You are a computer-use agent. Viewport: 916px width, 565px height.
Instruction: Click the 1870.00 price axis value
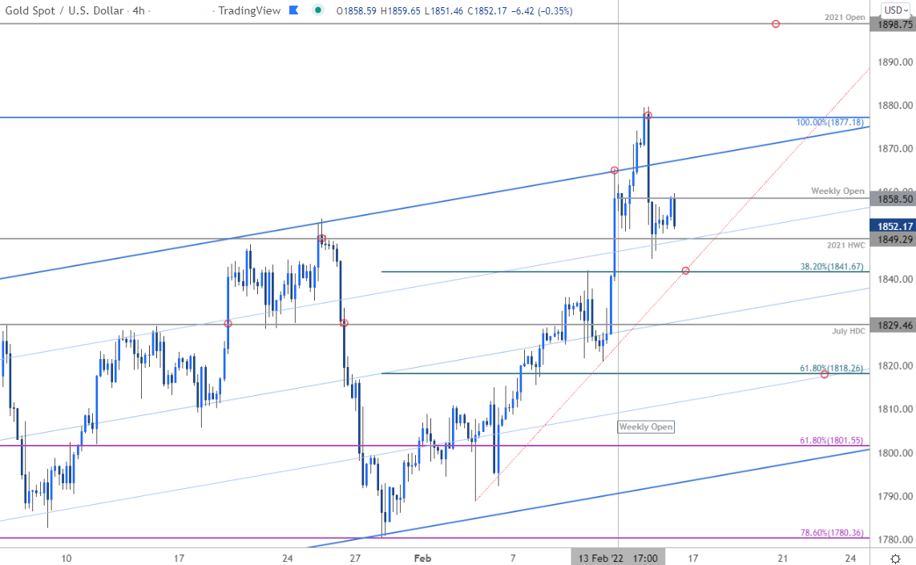point(895,149)
